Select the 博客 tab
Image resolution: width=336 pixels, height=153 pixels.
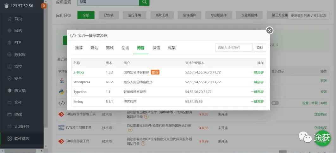pyautogui.click(x=141, y=48)
